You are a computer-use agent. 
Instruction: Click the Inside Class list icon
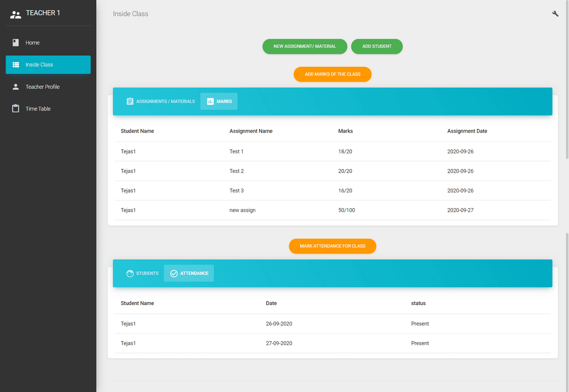point(16,65)
